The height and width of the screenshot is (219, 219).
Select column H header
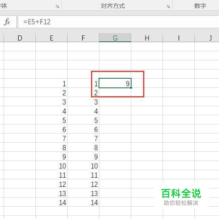[x=147, y=38]
